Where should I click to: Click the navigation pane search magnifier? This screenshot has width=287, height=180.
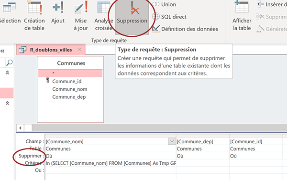pos(10,63)
